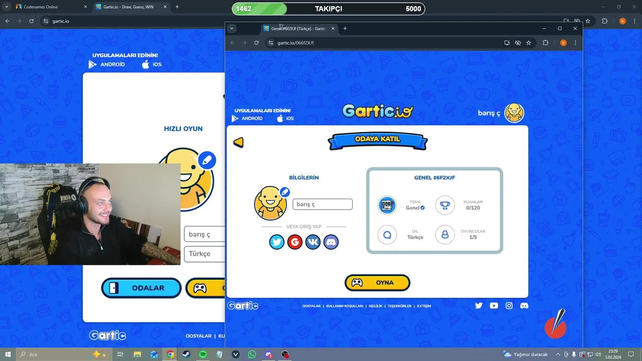Show hidden system tray icons chevron
Viewport: 642px width, 361px height.
click(x=558, y=354)
